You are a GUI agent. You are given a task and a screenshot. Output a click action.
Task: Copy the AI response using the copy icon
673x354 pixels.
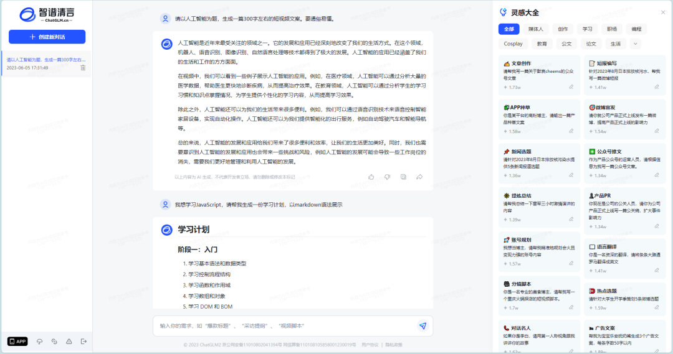(403, 177)
